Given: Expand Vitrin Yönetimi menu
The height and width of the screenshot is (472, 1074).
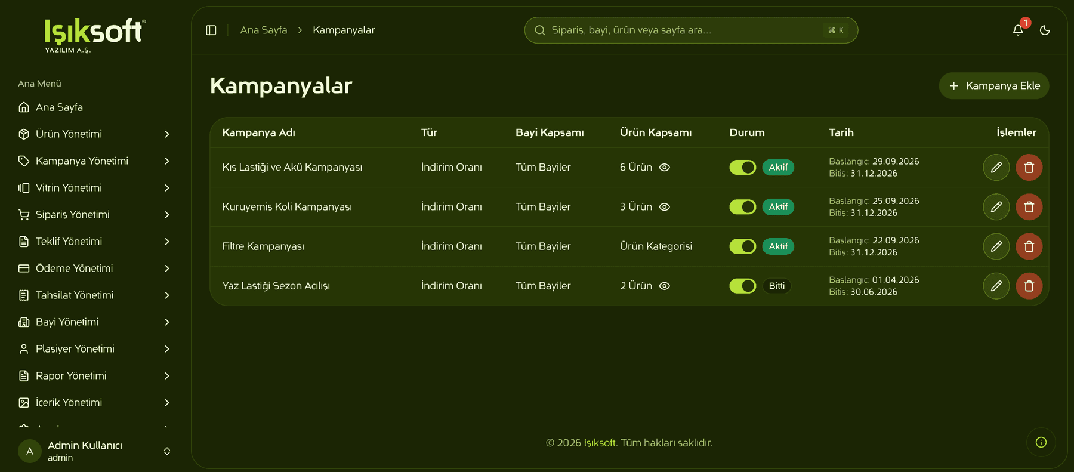Looking at the screenshot, I should [94, 188].
